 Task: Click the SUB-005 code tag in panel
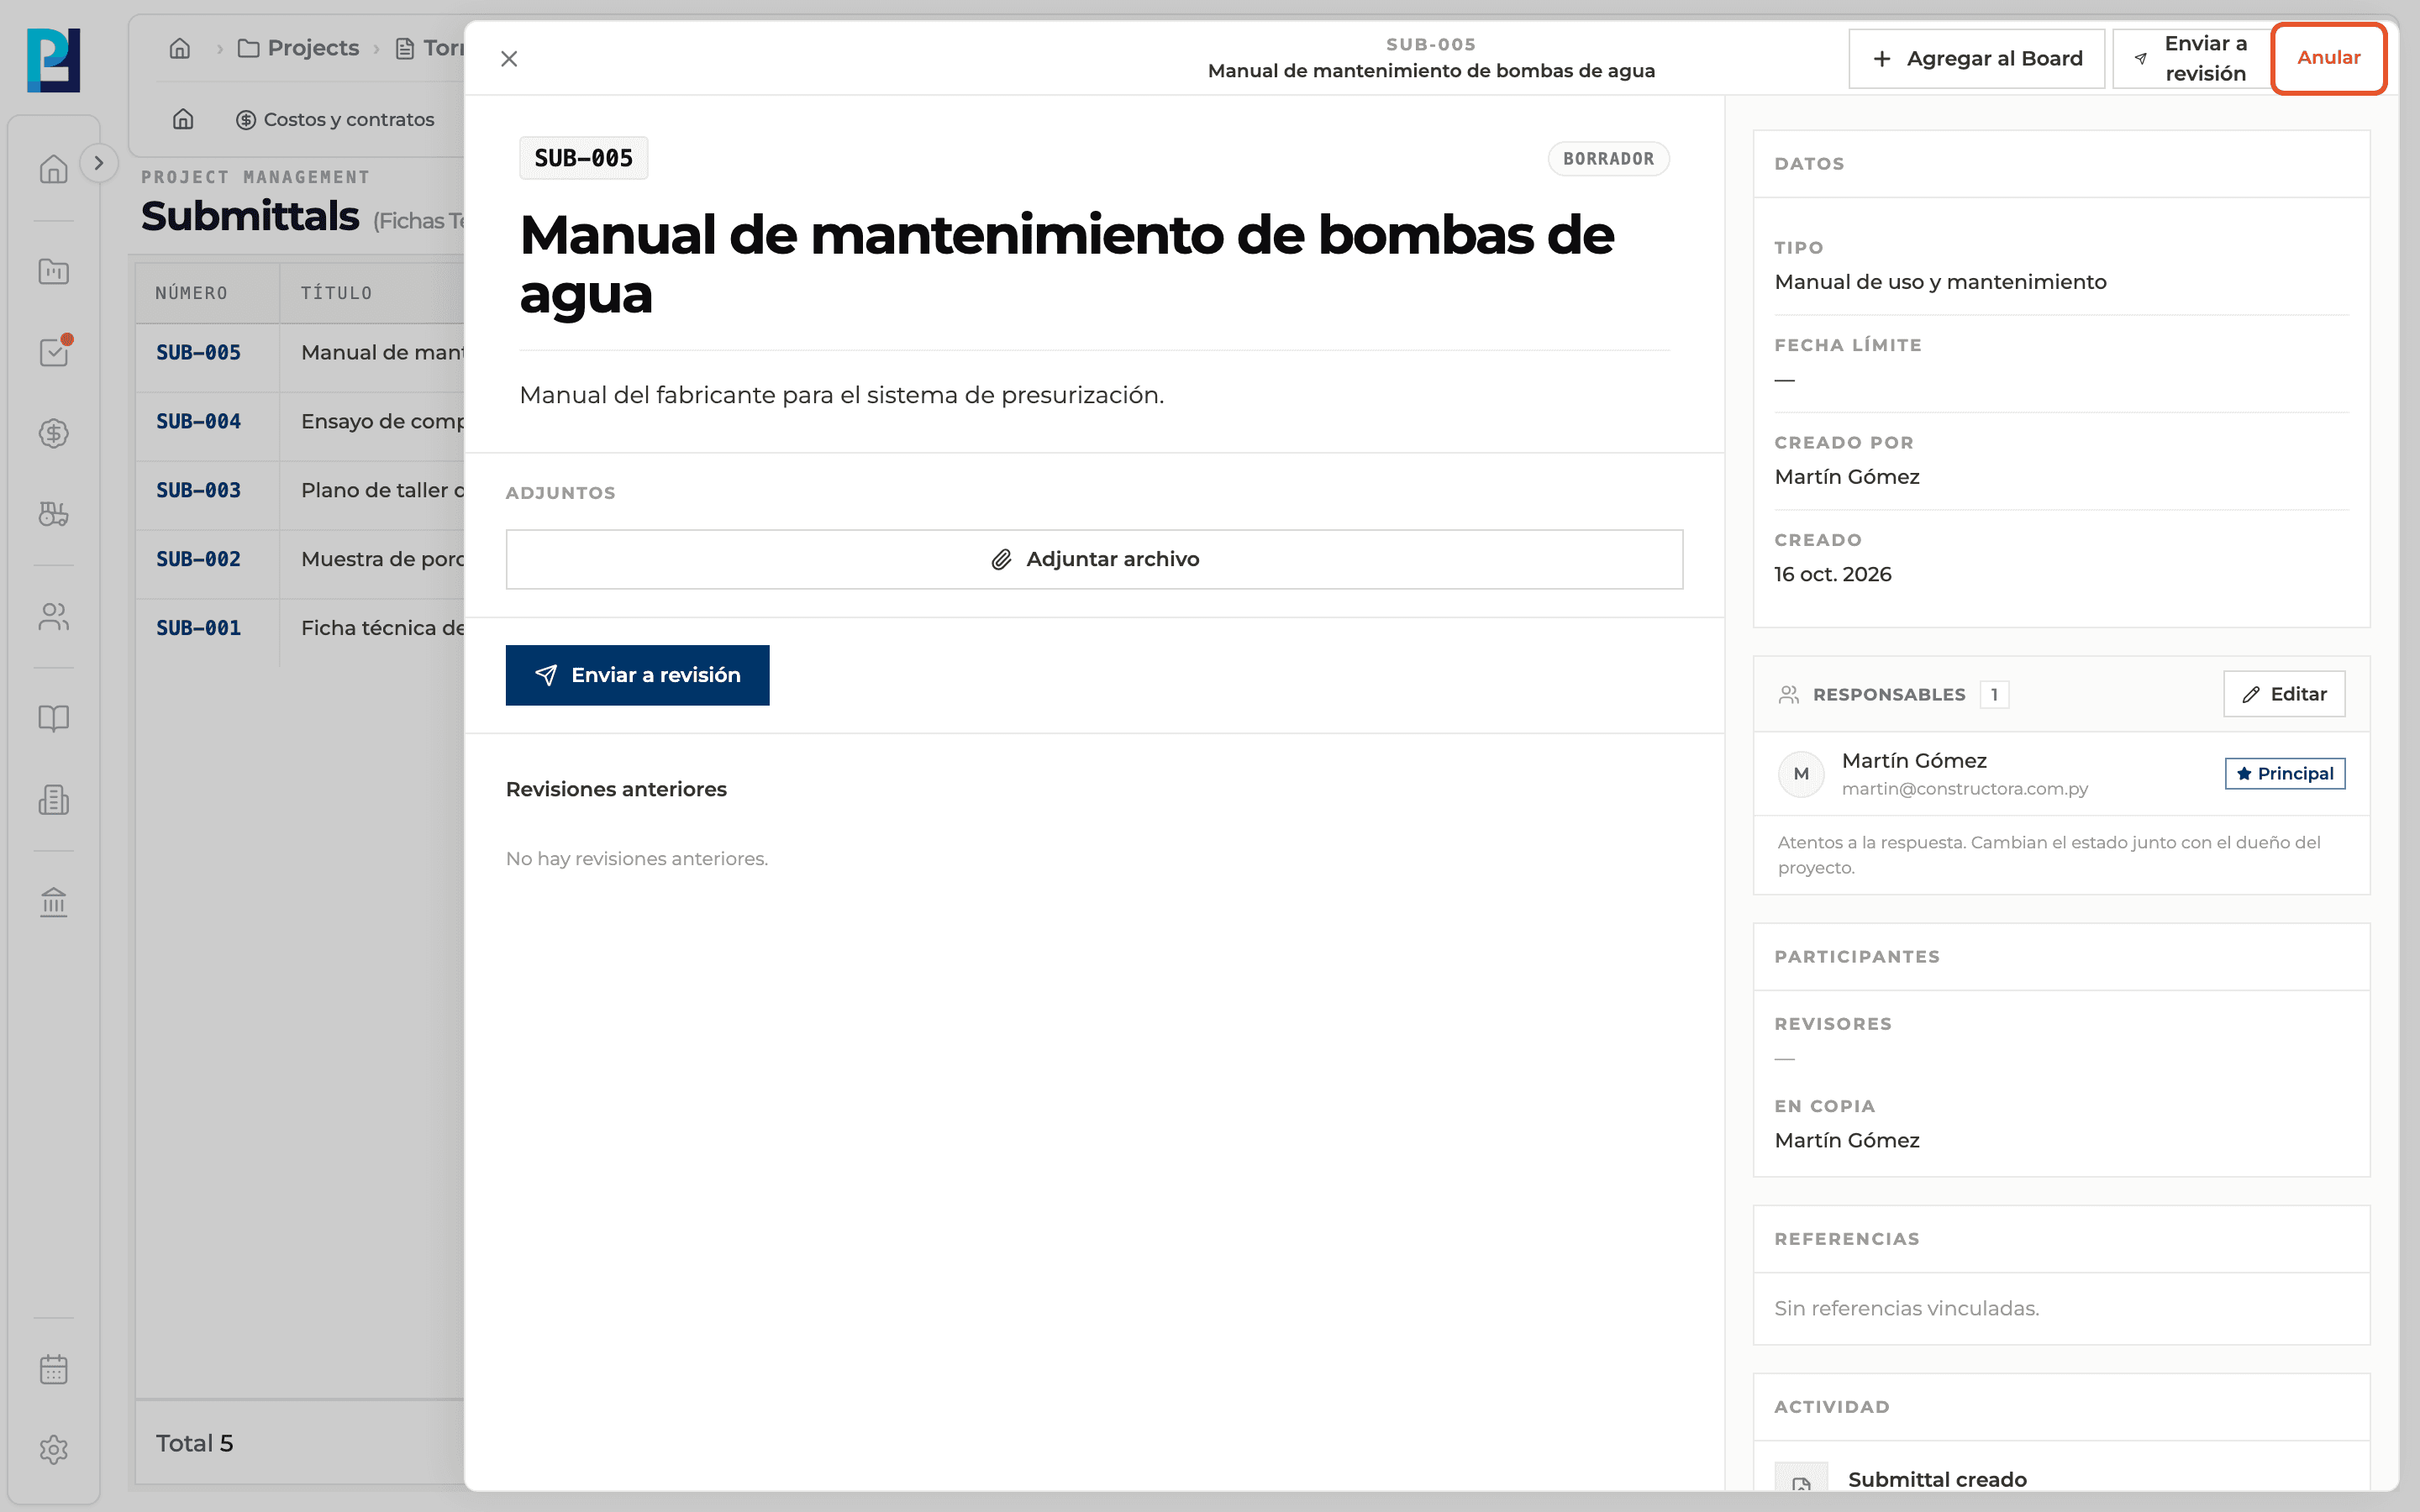pyautogui.click(x=583, y=158)
